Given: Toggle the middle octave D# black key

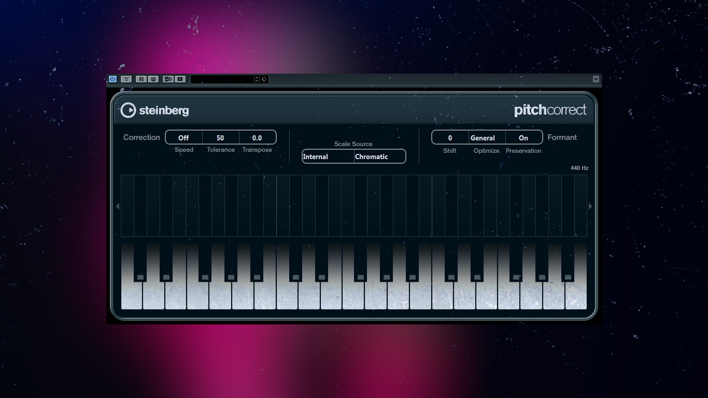Looking at the screenshot, I should 321,262.
